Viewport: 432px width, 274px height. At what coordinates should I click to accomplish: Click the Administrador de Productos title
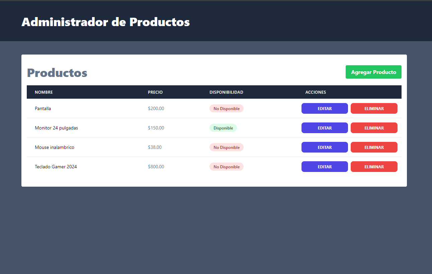tap(106, 22)
